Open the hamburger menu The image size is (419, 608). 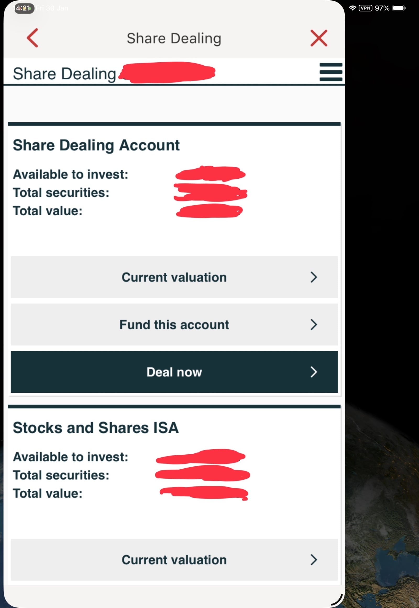(x=331, y=72)
